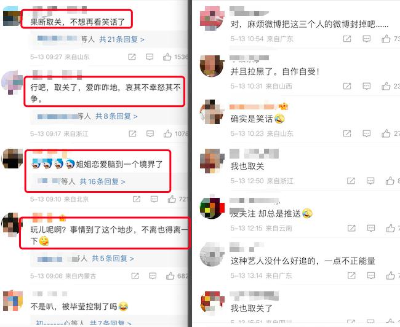Viewport: 400px width, 327px height.
Task: Expand '共21条回复' replies
Action: tap(122, 39)
